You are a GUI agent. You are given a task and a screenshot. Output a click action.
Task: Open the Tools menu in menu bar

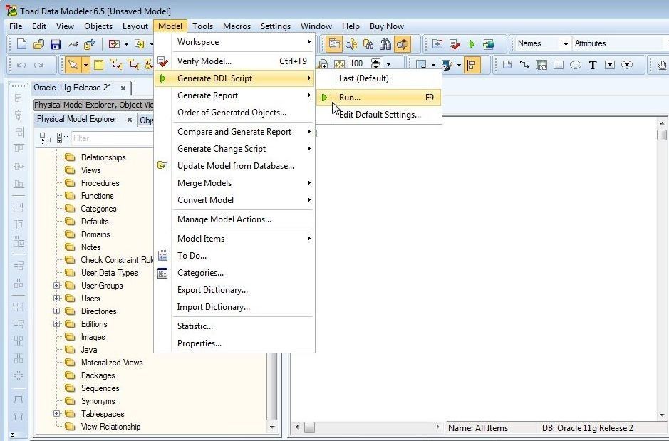pyautogui.click(x=202, y=26)
